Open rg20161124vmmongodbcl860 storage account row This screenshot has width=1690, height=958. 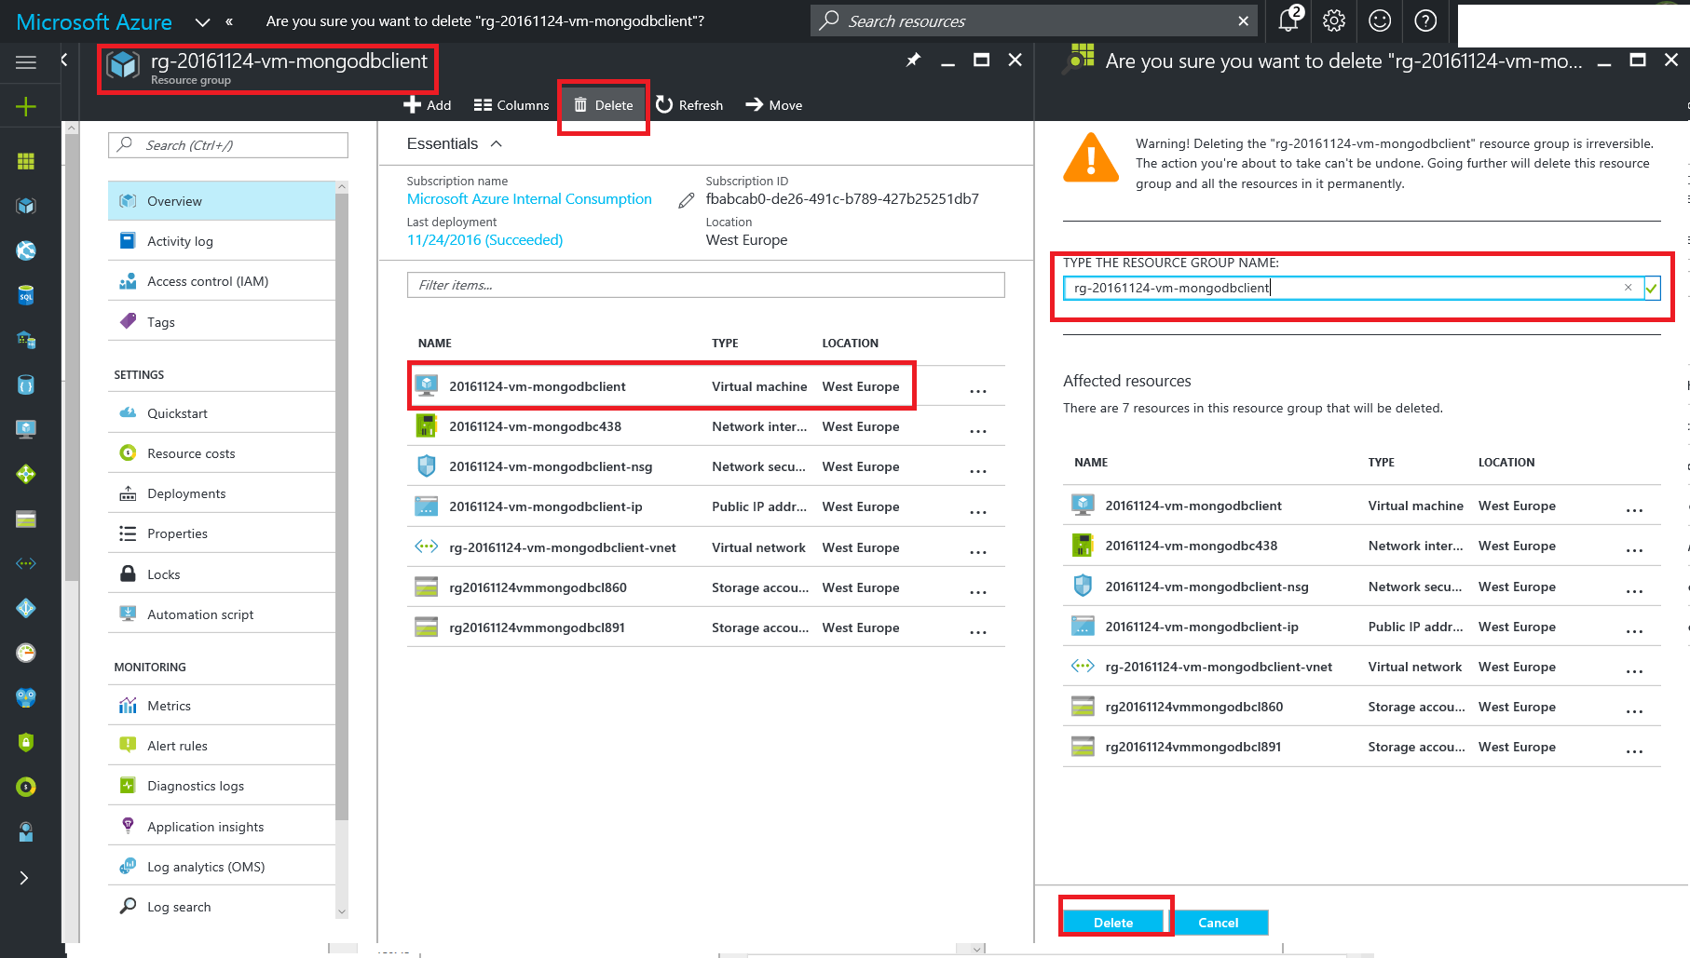(x=705, y=587)
